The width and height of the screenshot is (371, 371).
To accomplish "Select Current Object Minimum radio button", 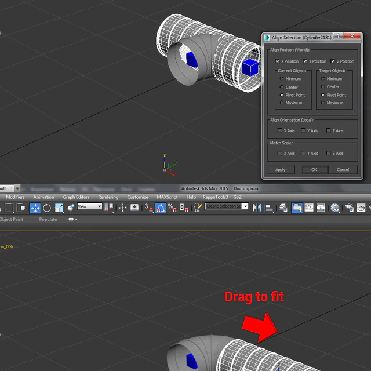I will [x=282, y=79].
